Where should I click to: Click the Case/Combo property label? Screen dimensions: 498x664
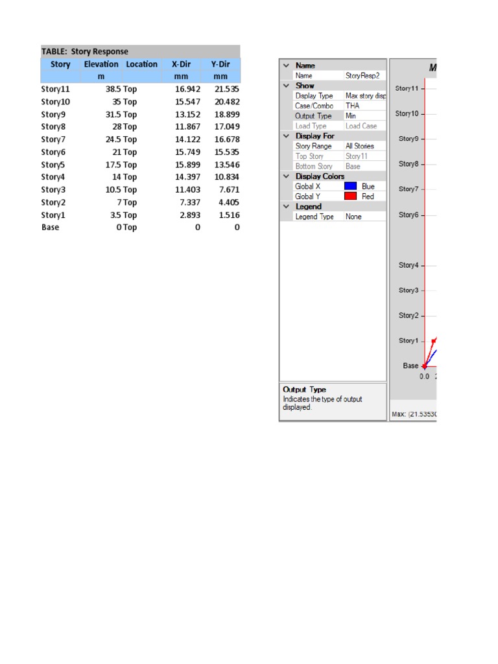click(x=314, y=106)
